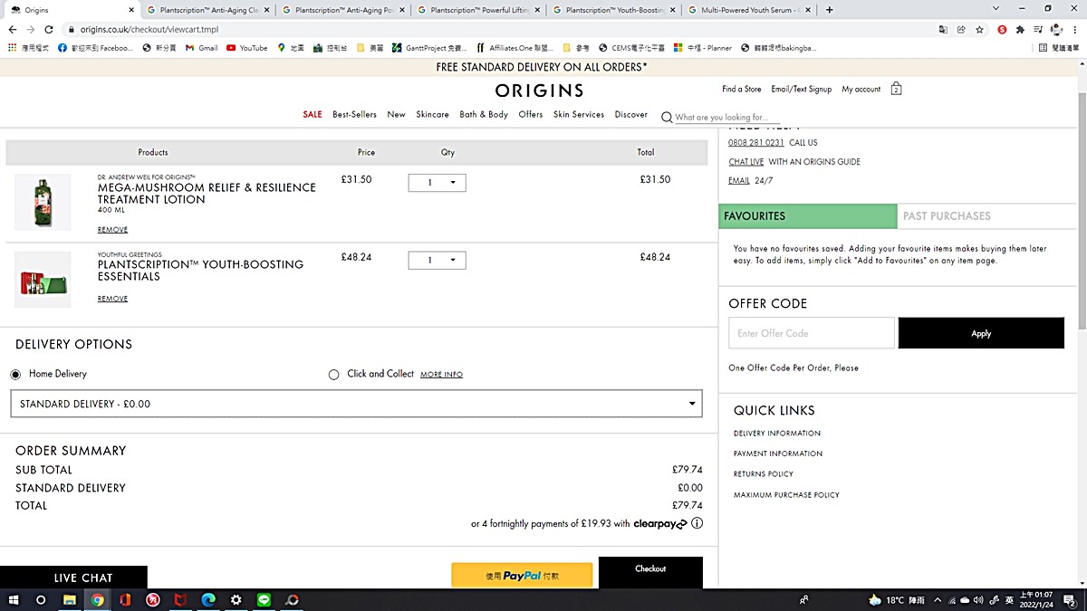Open McAfee icon in taskbar
This screenshot has height=611, width=1087.
tap(180, 599)
